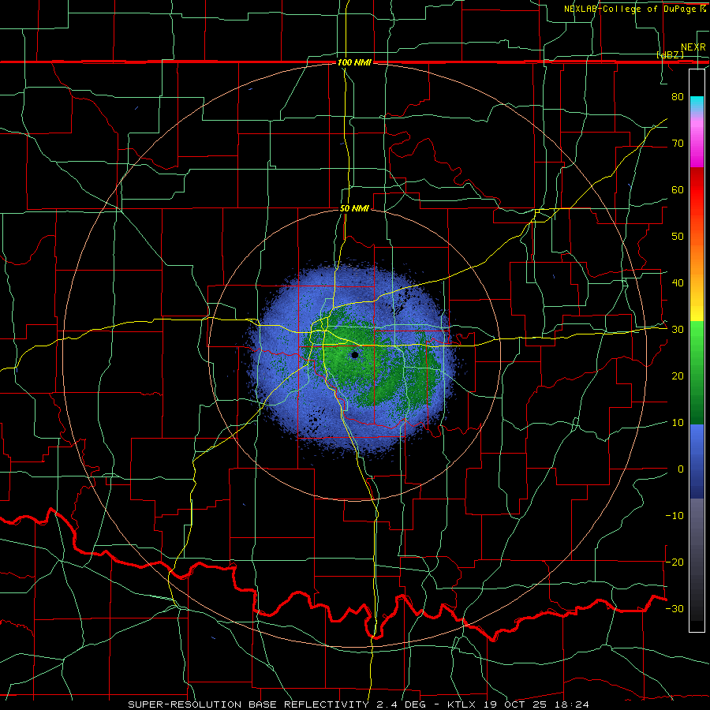Click the 18:24 timestamp in the caption

pos(574,704)
